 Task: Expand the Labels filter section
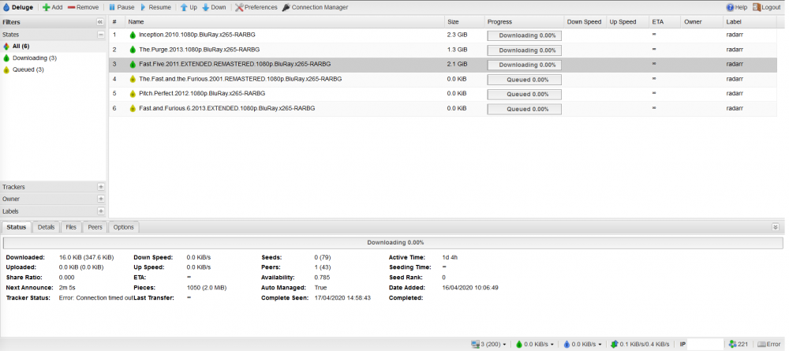click(101, 211)
